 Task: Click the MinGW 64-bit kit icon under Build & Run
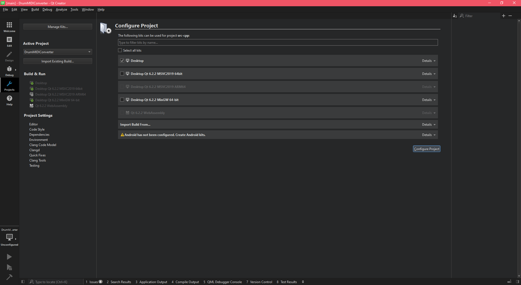click(32, 100)
